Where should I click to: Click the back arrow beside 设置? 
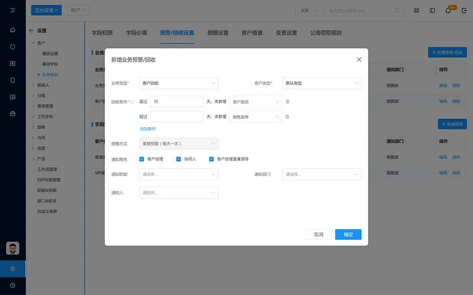32,31
